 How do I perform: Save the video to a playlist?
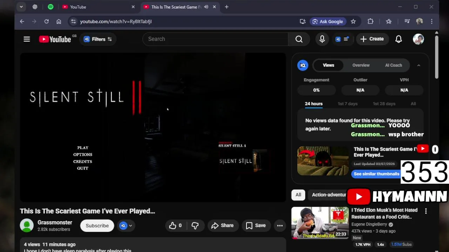click(x=256, y=226)
